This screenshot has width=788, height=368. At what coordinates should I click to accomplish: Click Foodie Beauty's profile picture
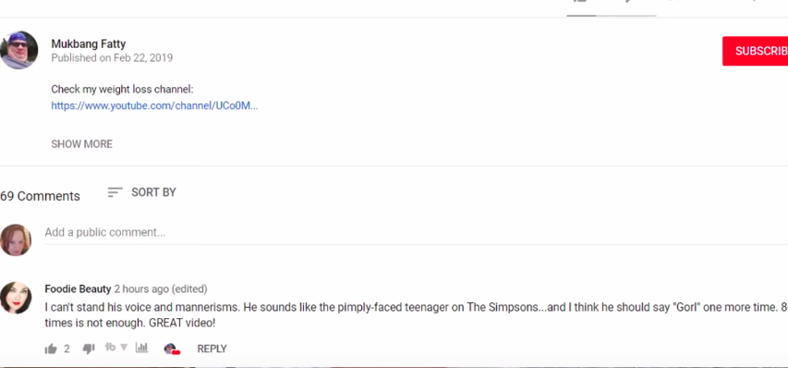point(16,298)
